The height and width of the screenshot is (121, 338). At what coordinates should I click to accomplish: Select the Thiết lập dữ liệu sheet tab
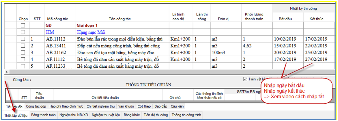coord(16,116)
